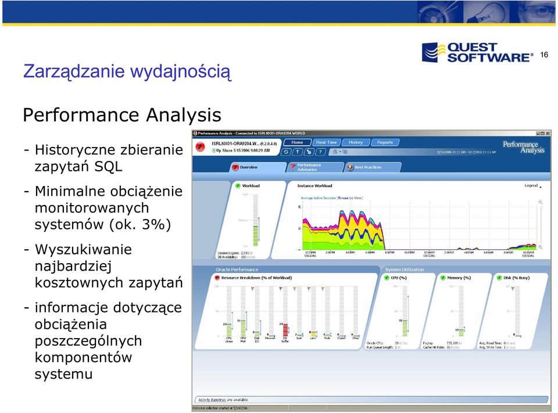Click the green check icon beside Disk (% Busy)
This screenshot has width=558, height=413.
tap(499, 278)
